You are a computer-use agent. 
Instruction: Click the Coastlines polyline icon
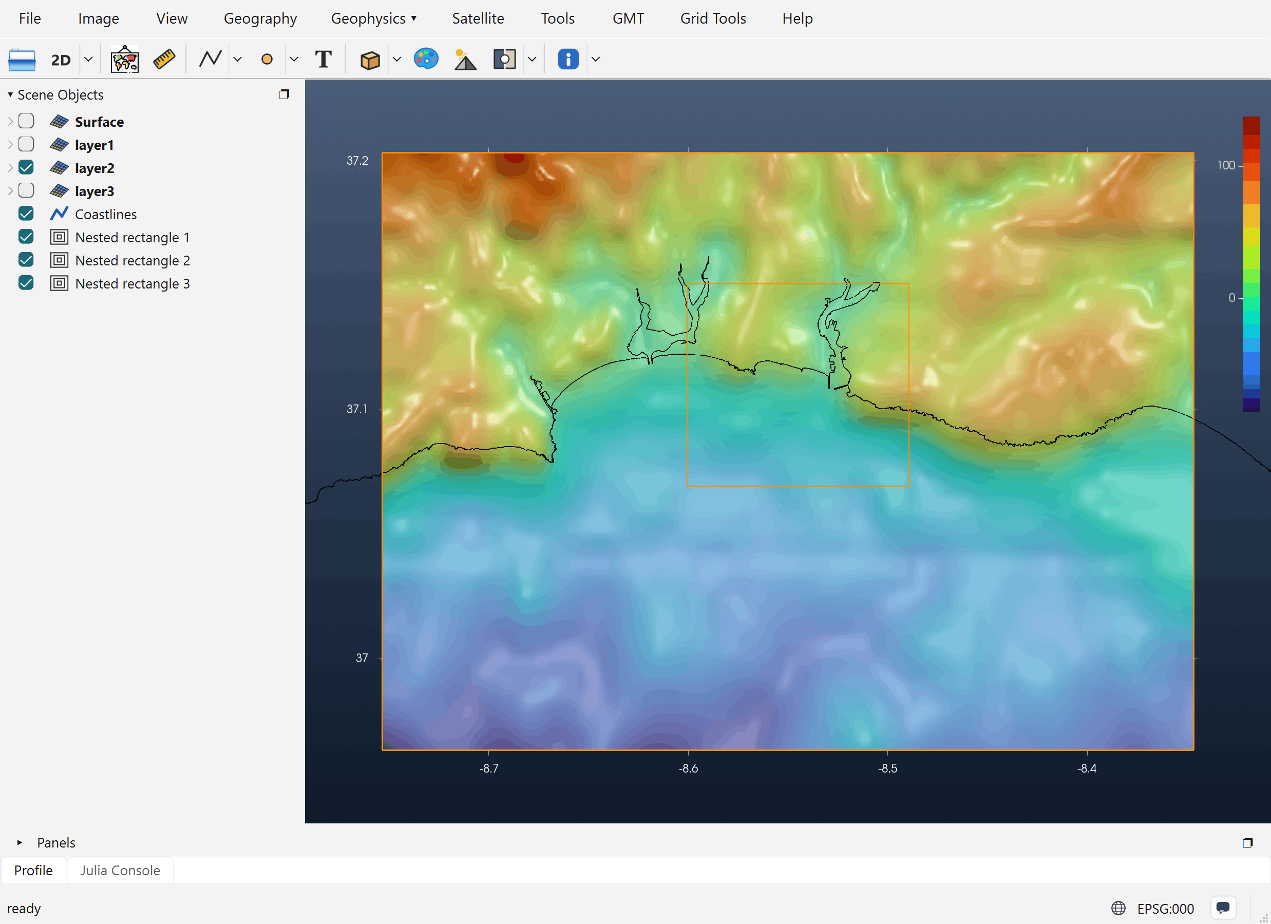(x=59, y=214)
